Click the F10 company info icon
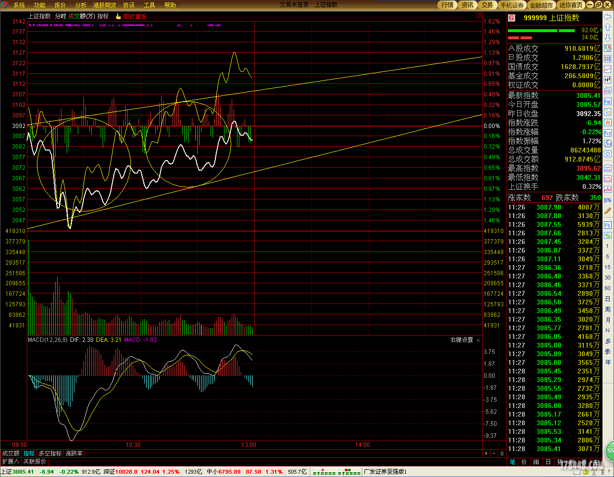The height and width of the screenshot is (477, 614). pyautogui.click(x=607, y=102)
